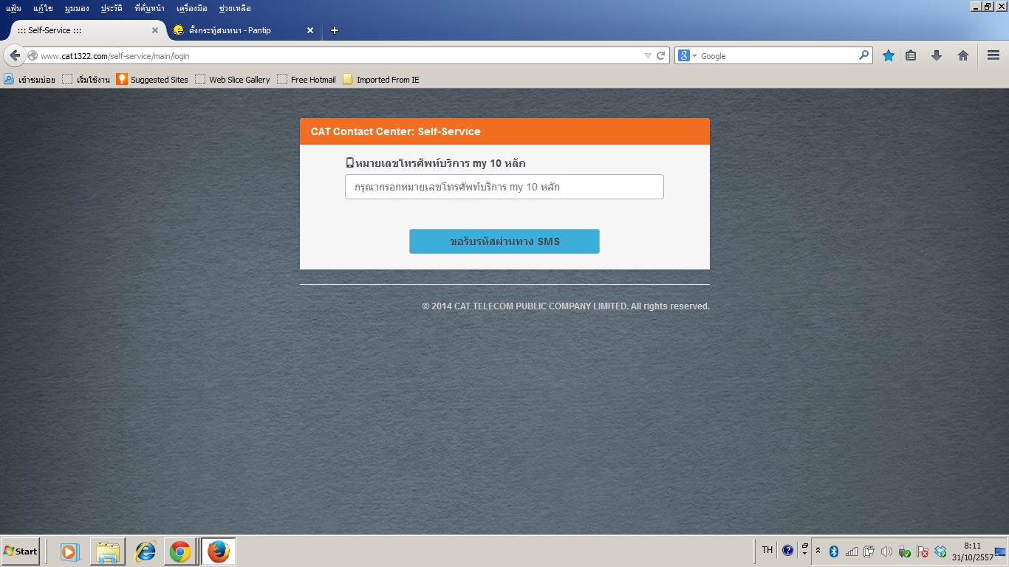The width and height of the screenshot is (1009, 567).
Task: Launch Google Chrome from the taskbar
Action: 180,551
